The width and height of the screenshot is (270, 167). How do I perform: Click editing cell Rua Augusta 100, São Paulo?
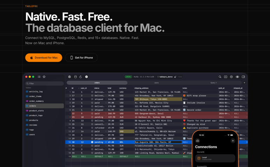point(158,142)
